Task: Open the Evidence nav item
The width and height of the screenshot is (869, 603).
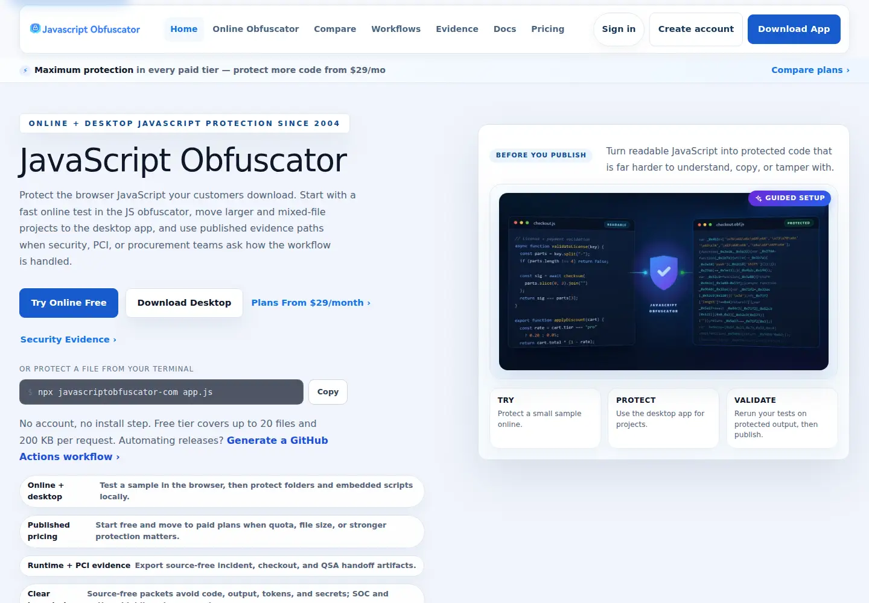Action: tap(457, 29)
